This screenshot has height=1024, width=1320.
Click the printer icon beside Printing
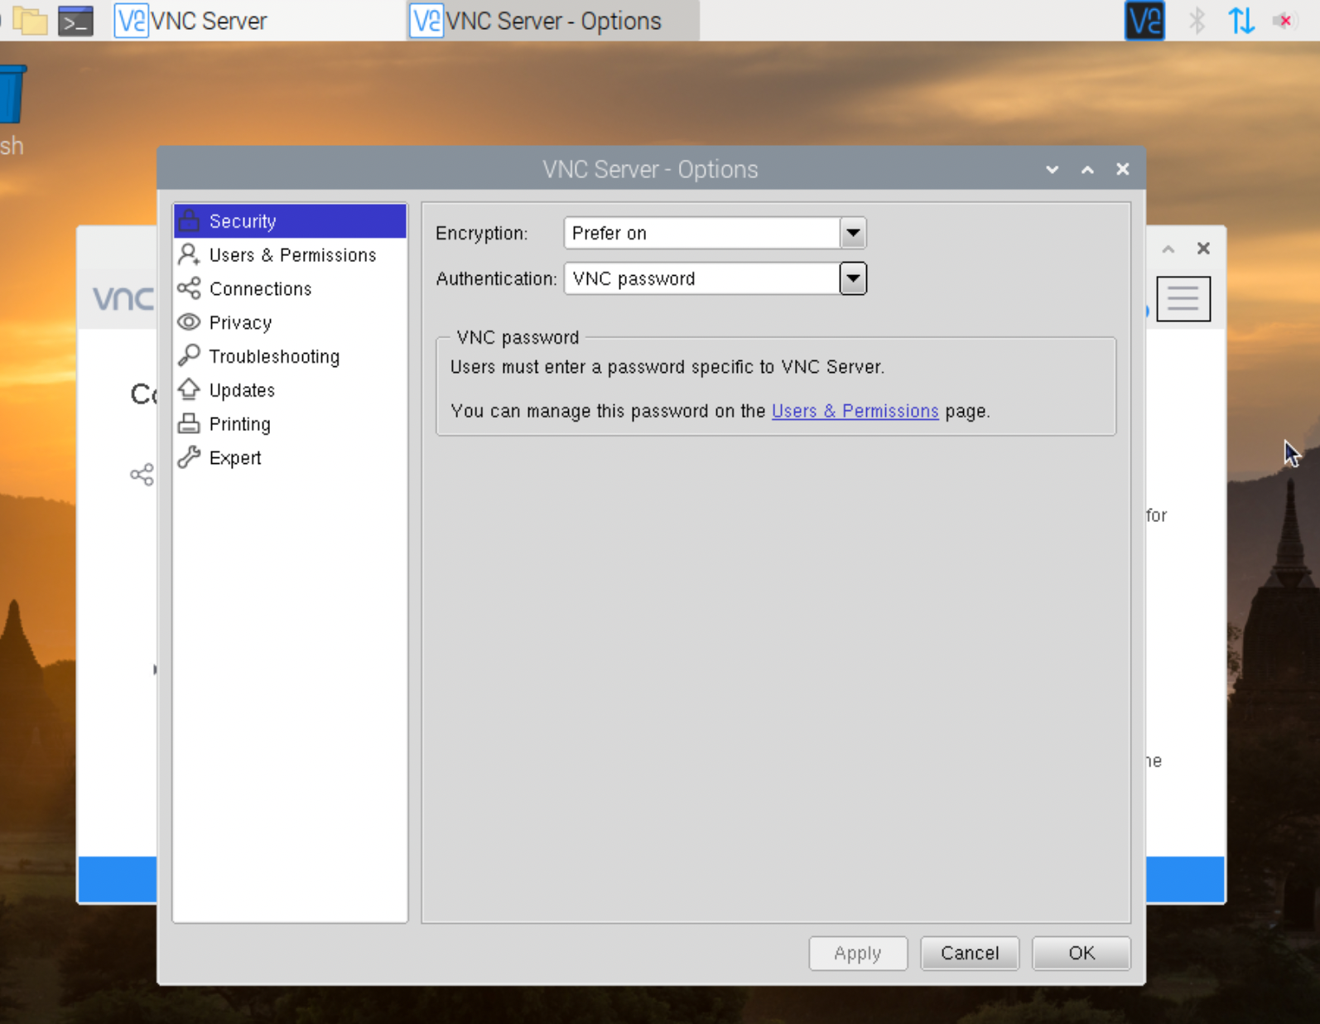[x=189, y=423]
